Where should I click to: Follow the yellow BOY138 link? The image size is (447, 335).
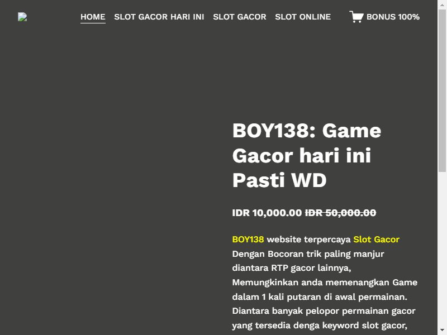click(248, 240)
